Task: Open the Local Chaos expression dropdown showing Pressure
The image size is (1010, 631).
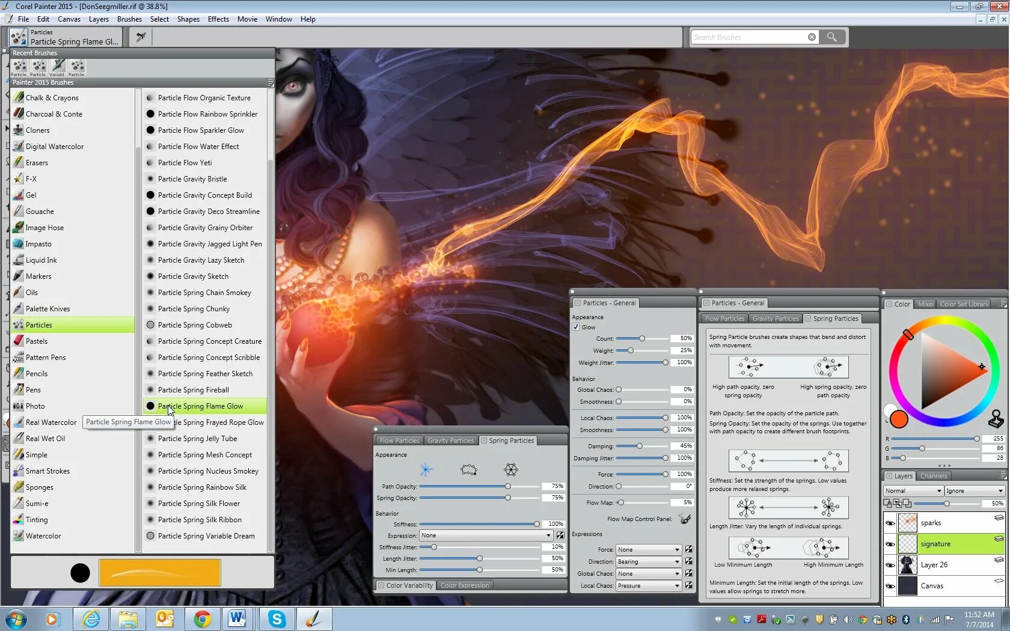Action: click(x=649, y=585)
